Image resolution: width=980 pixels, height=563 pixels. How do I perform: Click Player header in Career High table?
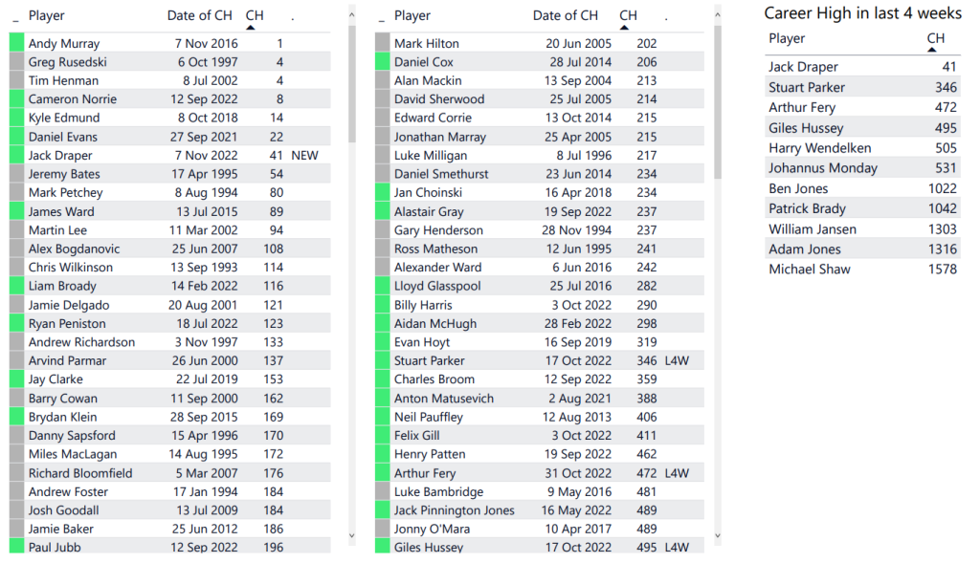(x=787, y=38)
